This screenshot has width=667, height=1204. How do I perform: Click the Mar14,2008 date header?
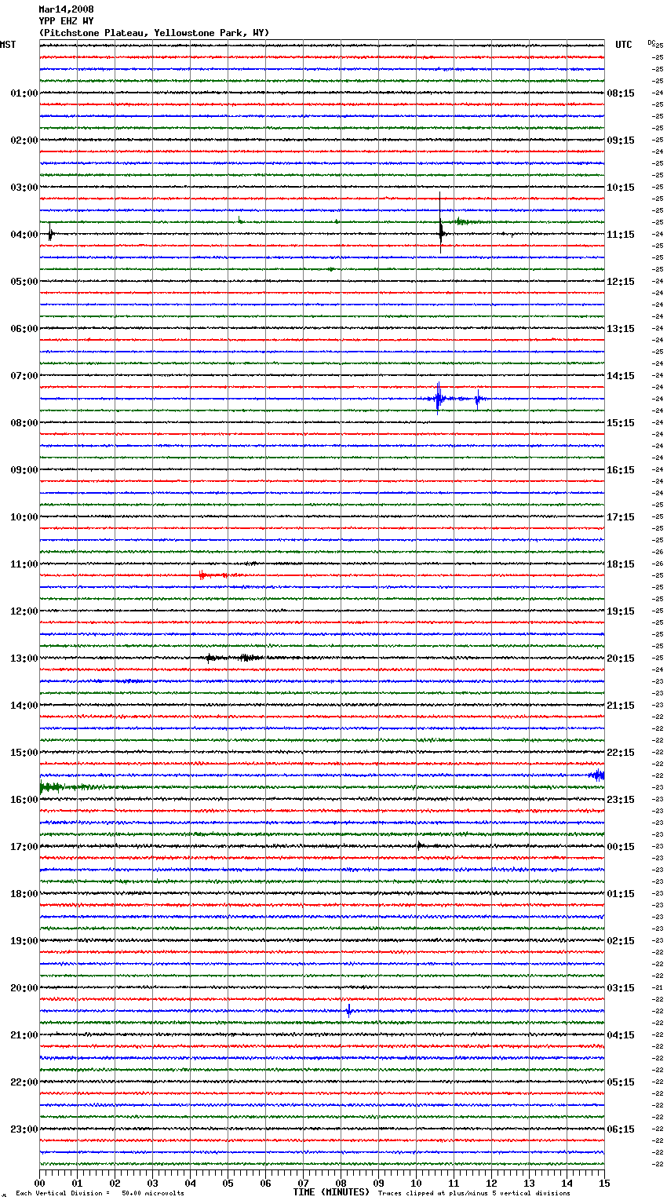(x=66, y=9)
